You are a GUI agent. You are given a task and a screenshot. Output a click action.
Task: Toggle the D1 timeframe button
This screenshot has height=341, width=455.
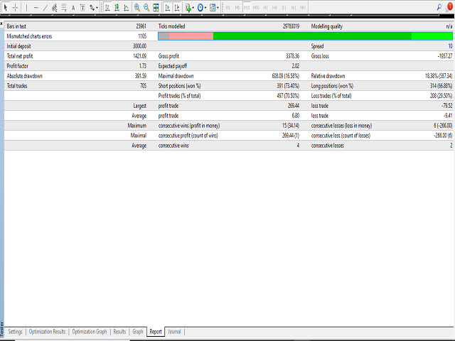[x=284, y=8]
